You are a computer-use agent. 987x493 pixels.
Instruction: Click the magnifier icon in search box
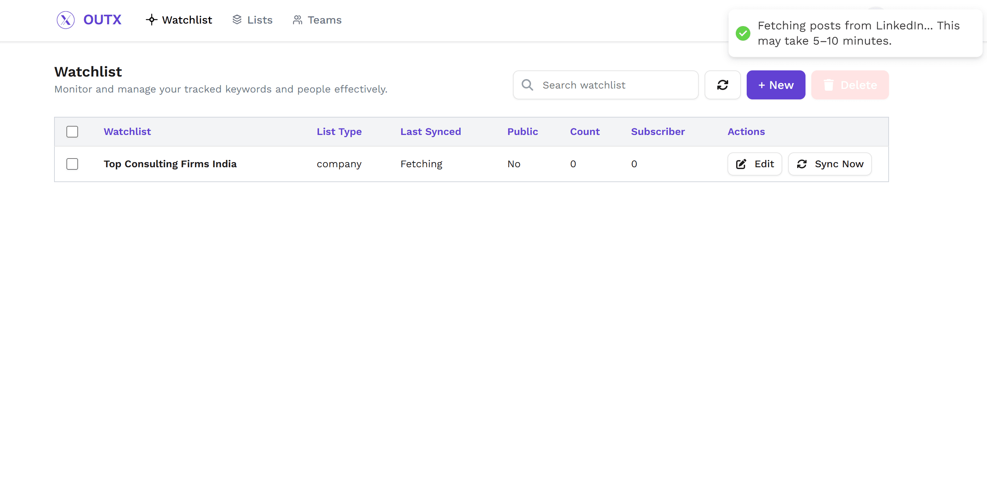point(527,85)
